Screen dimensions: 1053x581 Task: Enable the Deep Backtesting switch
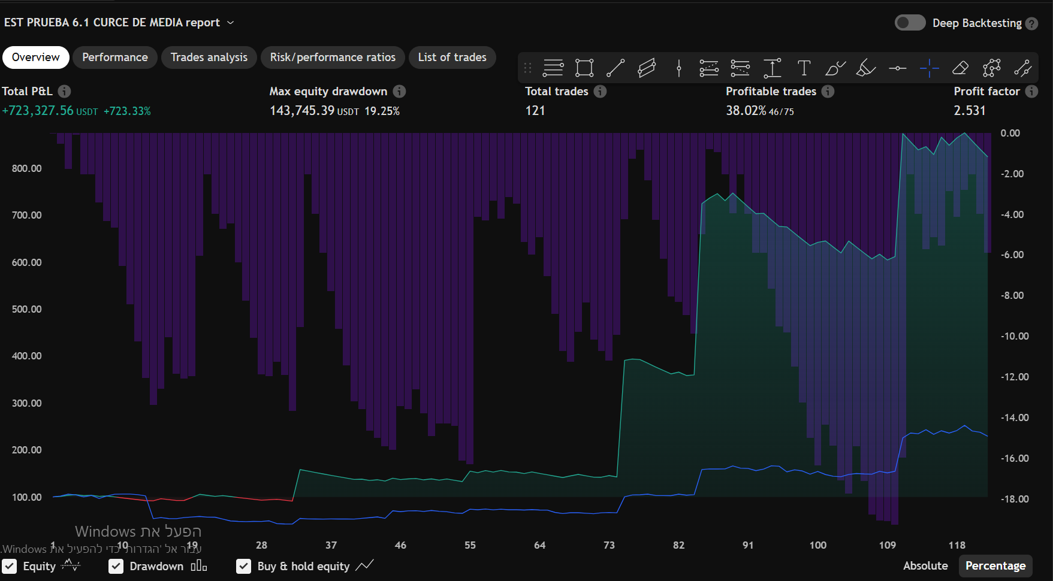point(910,23)
